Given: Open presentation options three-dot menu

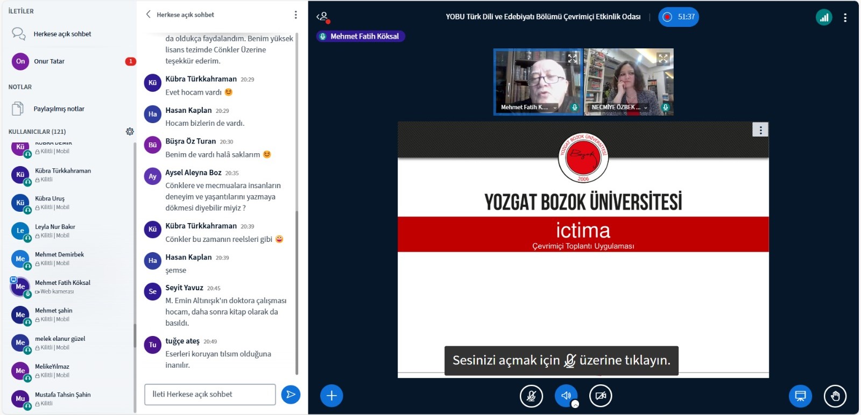Looking at the screenshot, I should tap(760, 130).
